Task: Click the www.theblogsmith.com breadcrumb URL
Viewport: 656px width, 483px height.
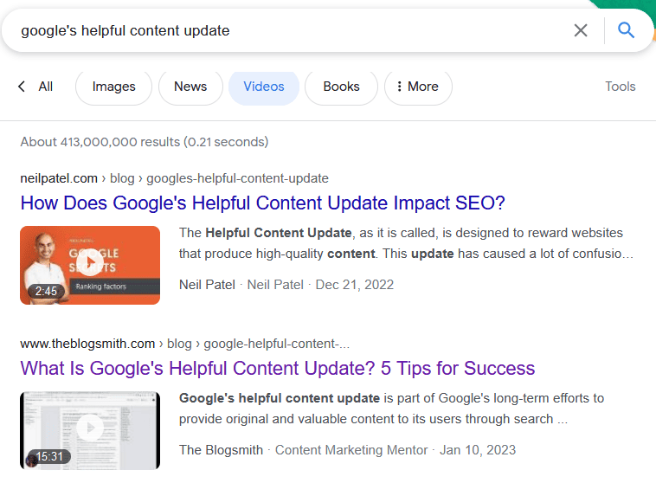Action: pyautogui.click(x=184, y=344)
